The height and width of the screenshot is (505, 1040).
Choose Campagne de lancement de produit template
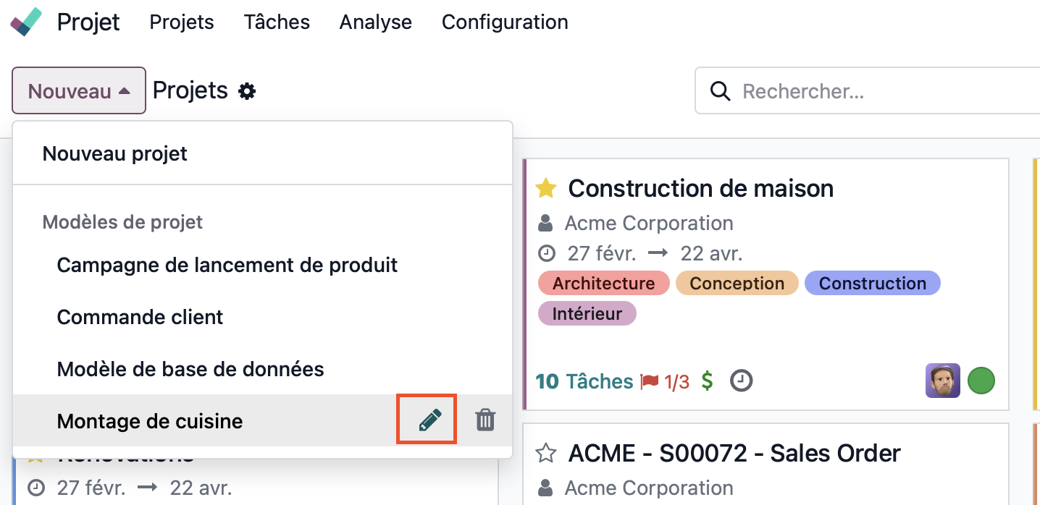tap(227, 265)
